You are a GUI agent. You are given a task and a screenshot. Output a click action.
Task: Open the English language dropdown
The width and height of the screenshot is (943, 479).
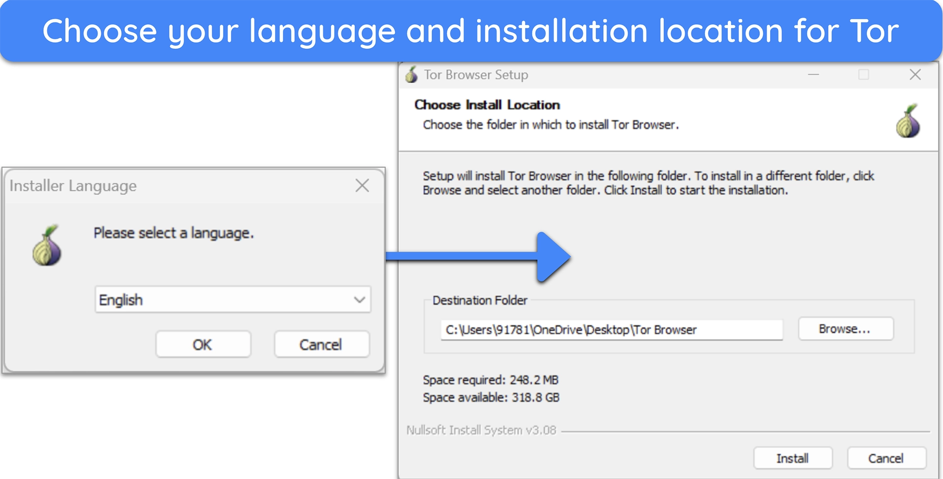[233, 299]
